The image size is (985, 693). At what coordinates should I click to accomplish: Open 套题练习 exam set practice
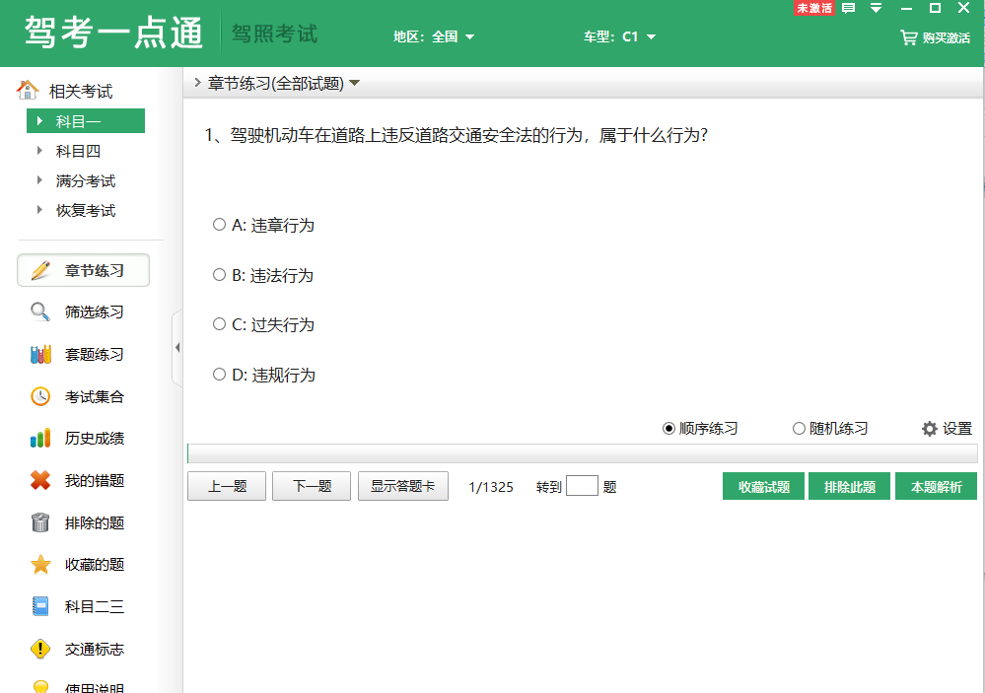(83, 354)
